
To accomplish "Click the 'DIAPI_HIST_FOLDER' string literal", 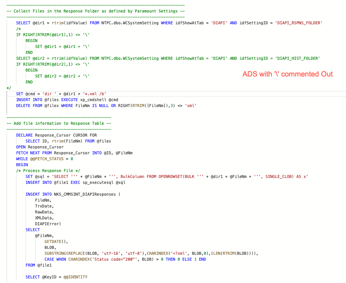I will tap(297, 58).
